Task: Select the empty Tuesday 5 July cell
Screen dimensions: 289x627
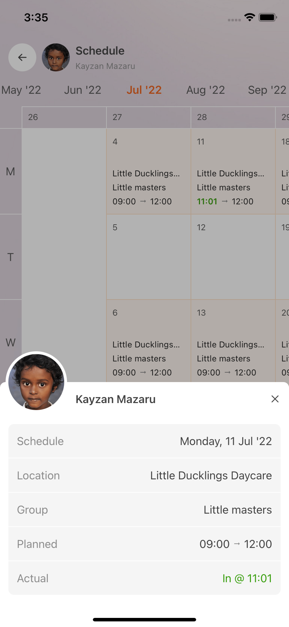Action: (x=148, y=257)
